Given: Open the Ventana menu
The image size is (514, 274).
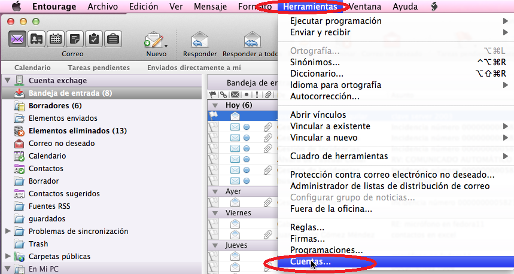Looking at the screenshot, I should point(365,7).
